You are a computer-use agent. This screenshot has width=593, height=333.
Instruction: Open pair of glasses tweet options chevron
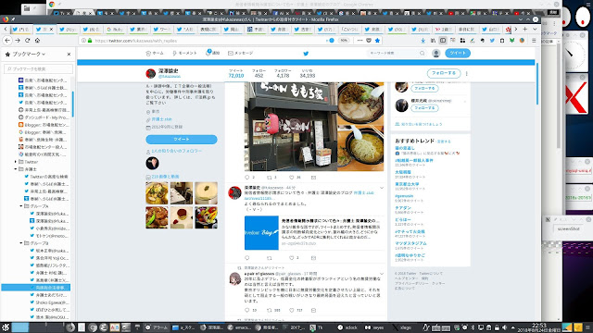coord(381,274)
